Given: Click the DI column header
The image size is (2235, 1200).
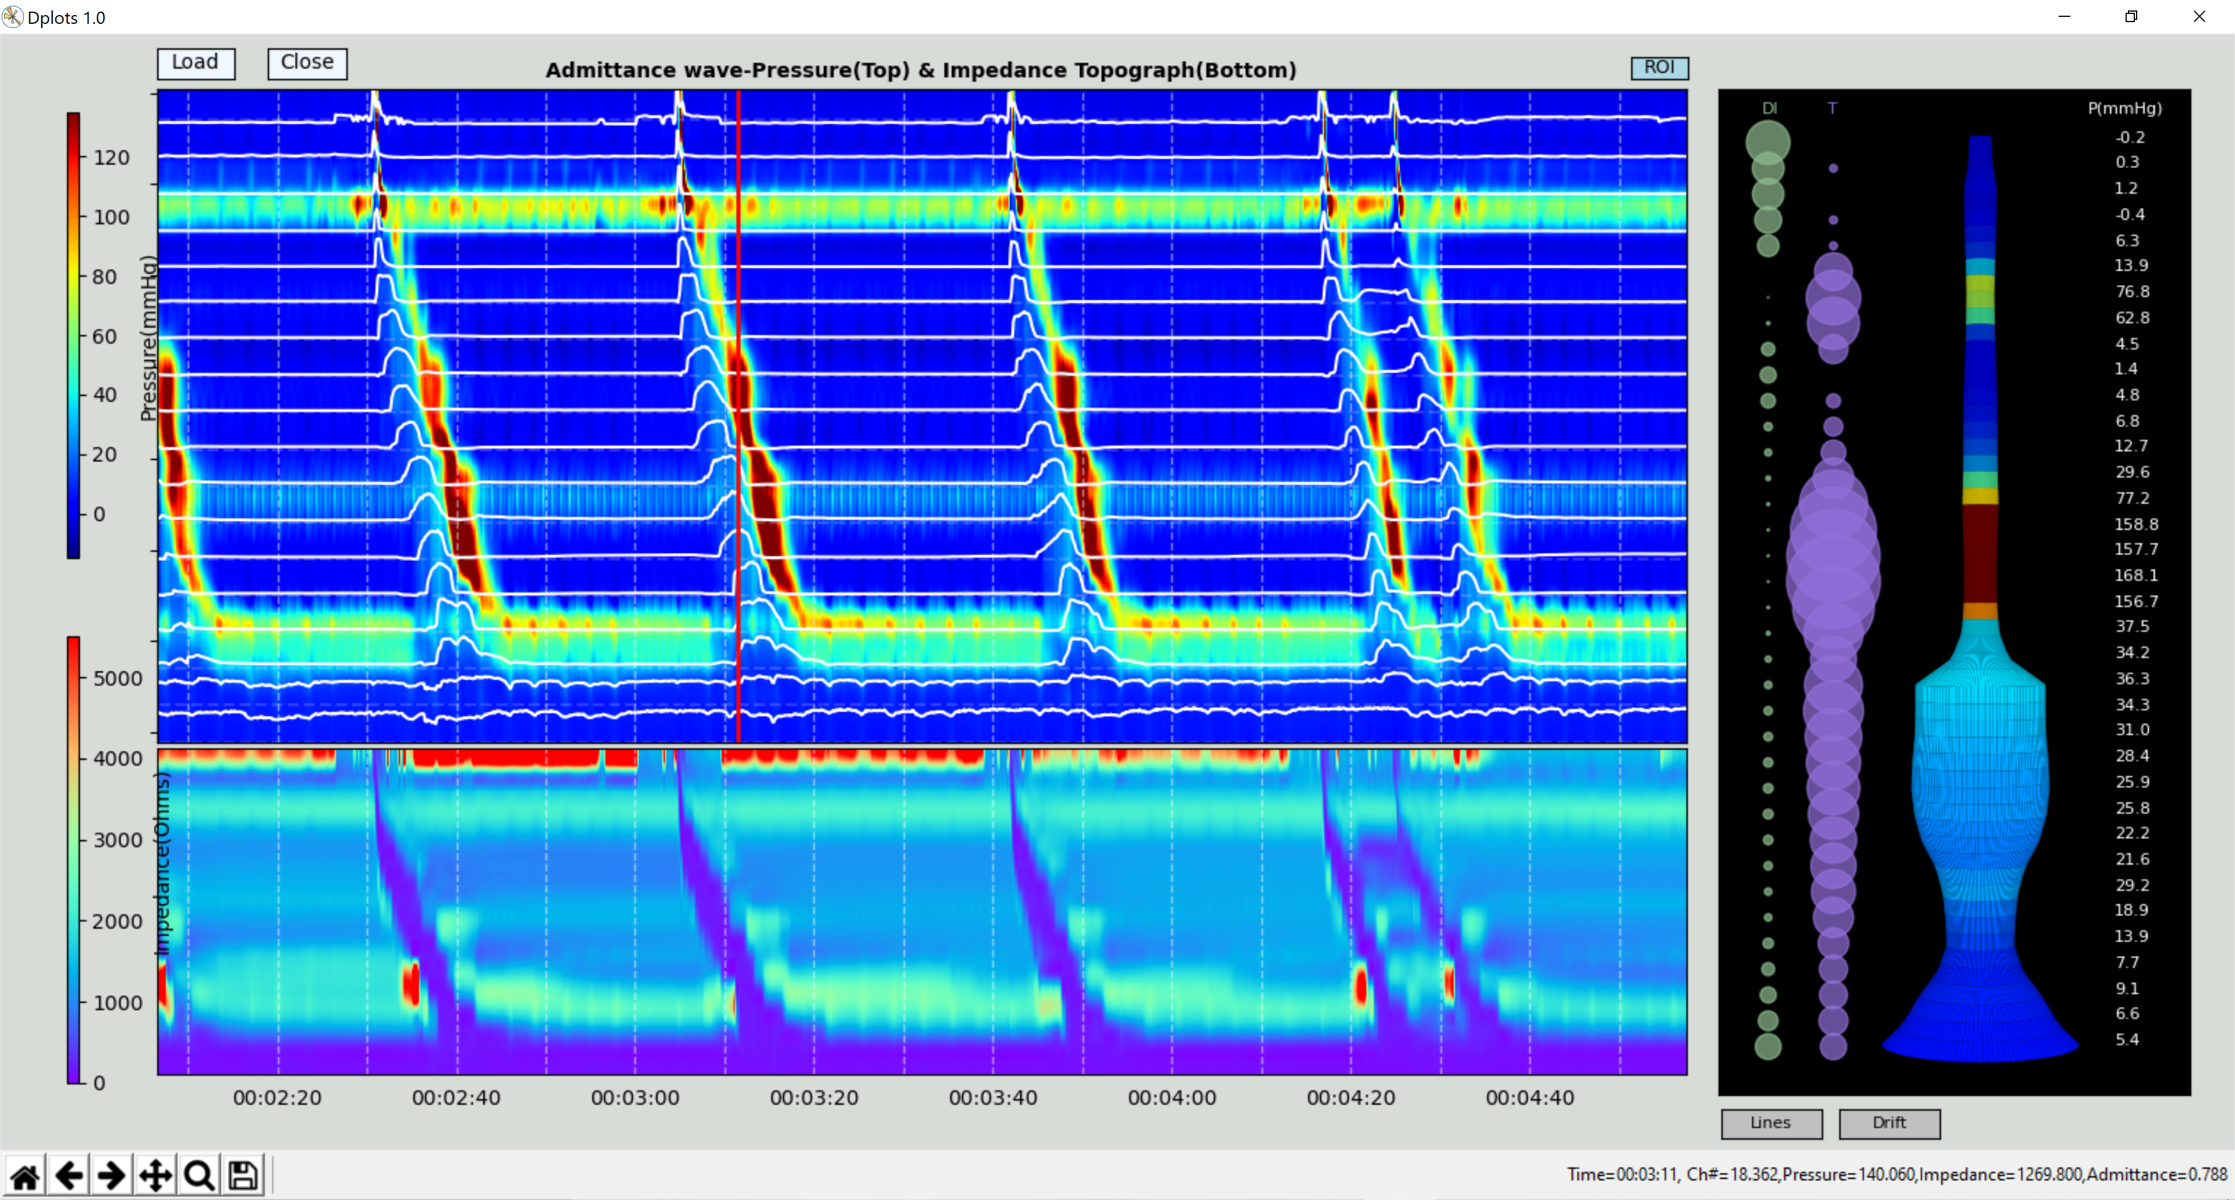Looking at the screenshot, I should point(1769,108).
